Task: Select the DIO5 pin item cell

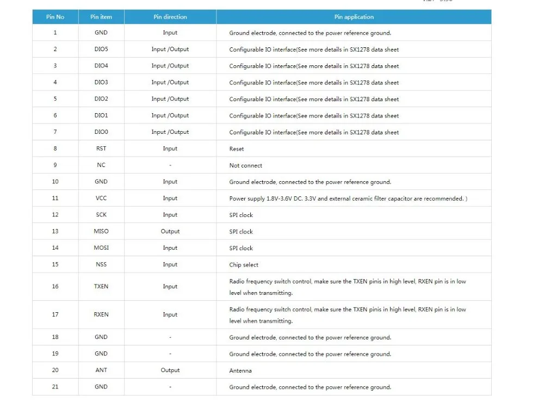Action: [x=101, y=50]
